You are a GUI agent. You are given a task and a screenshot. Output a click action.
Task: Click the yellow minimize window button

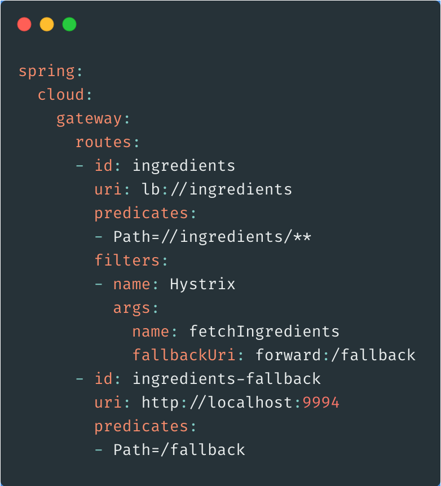[x=47, y=25]
